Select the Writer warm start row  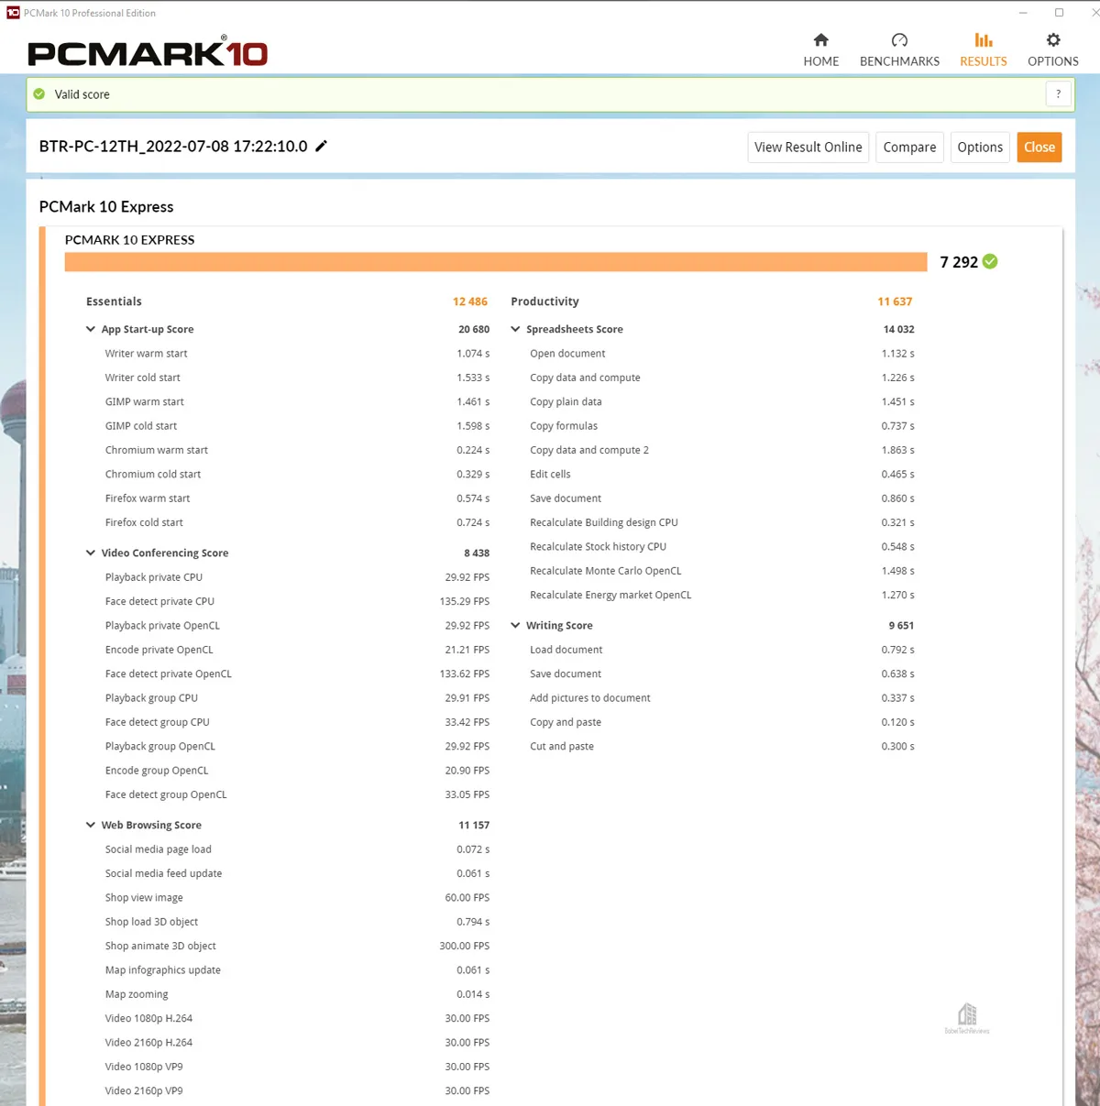coord(297,354)
